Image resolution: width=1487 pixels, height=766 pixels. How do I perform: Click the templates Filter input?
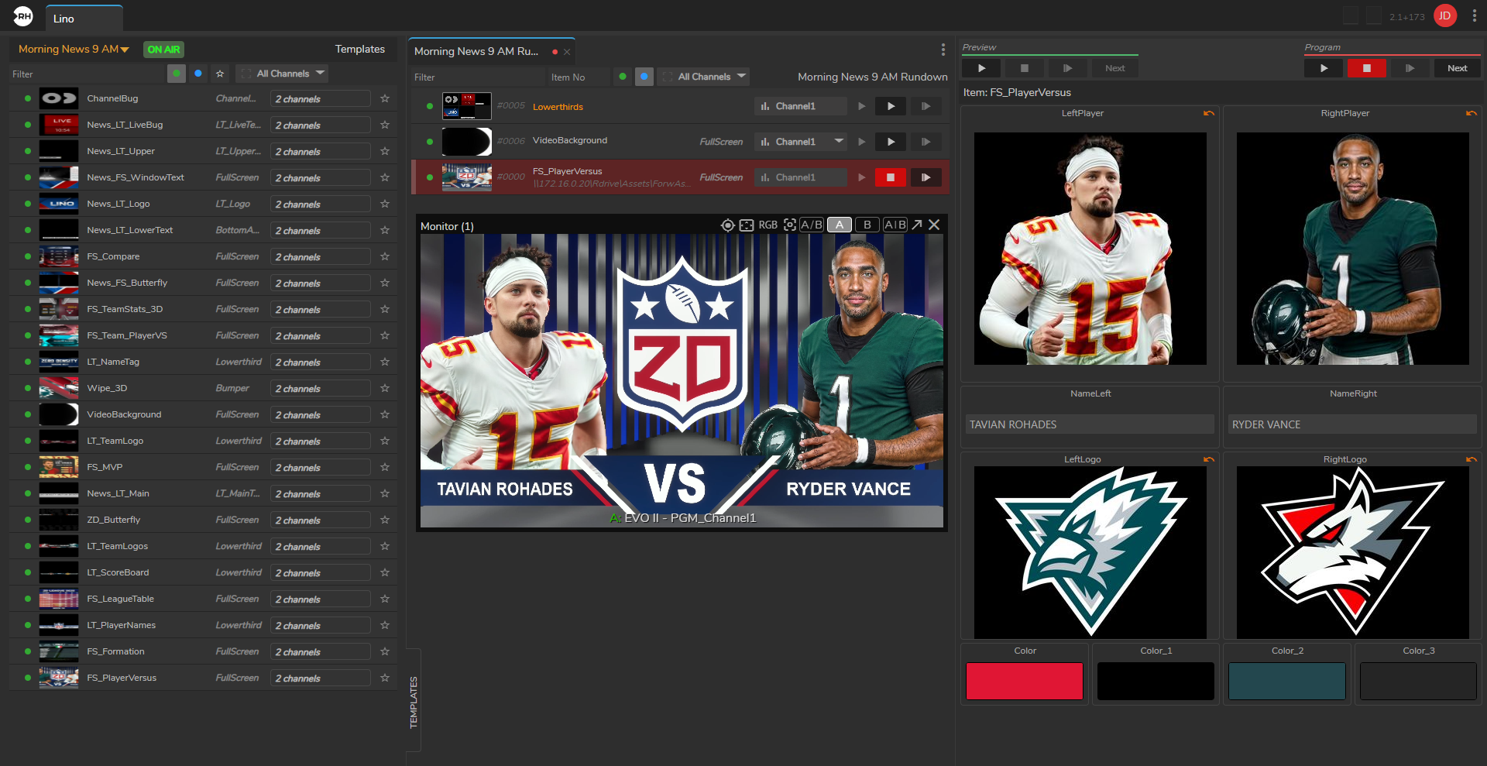point(87,74)
